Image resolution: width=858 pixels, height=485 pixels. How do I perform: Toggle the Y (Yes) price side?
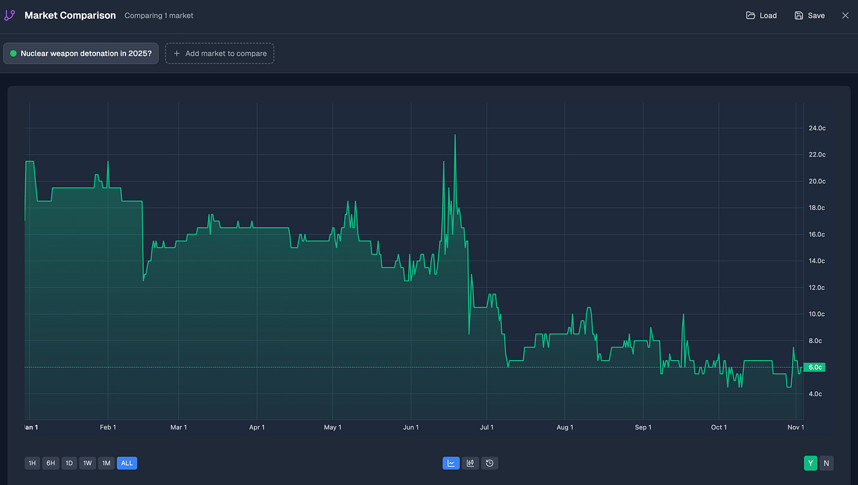tap(810, 463)
